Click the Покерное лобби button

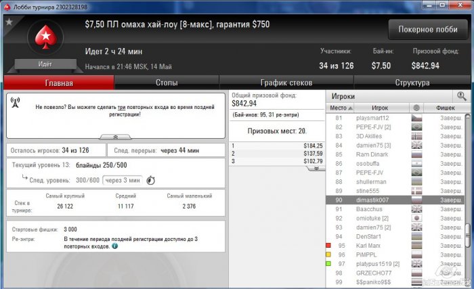[x=428, y=29]
